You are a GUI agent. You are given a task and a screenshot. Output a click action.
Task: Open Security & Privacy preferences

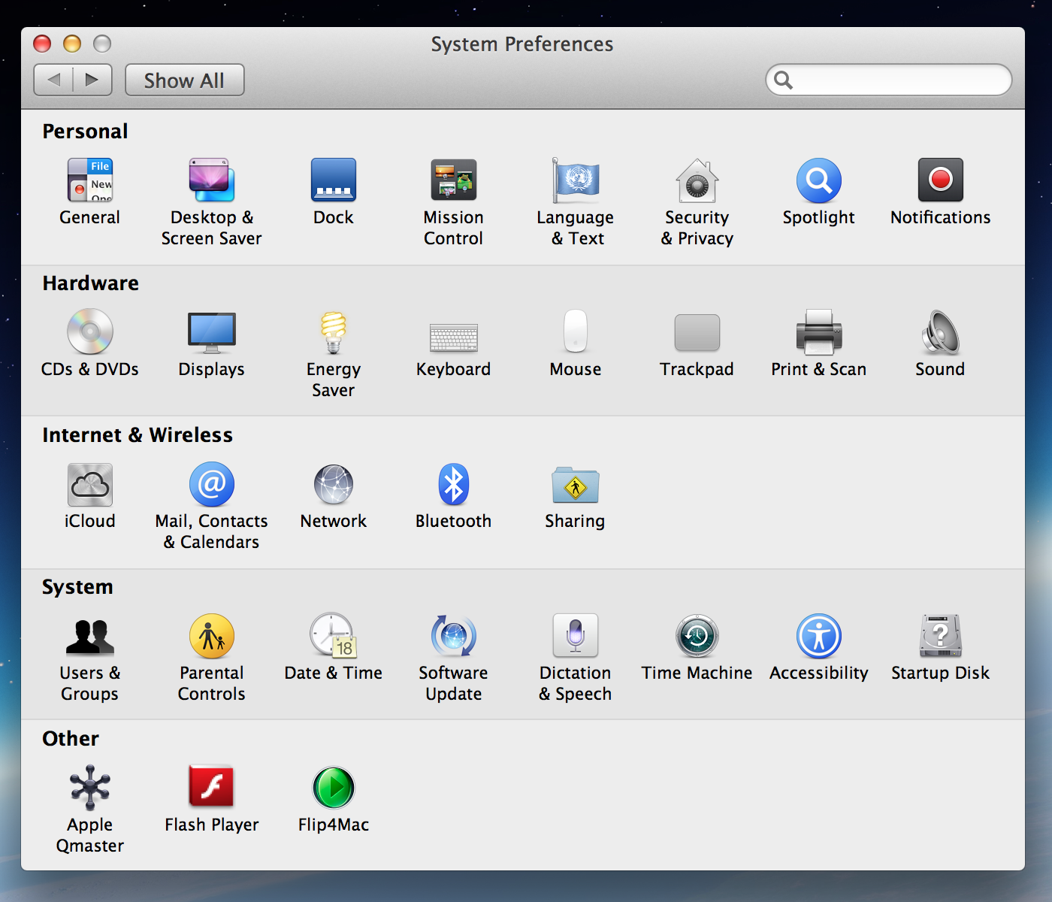pyautogui.click(x=697, y=180)
